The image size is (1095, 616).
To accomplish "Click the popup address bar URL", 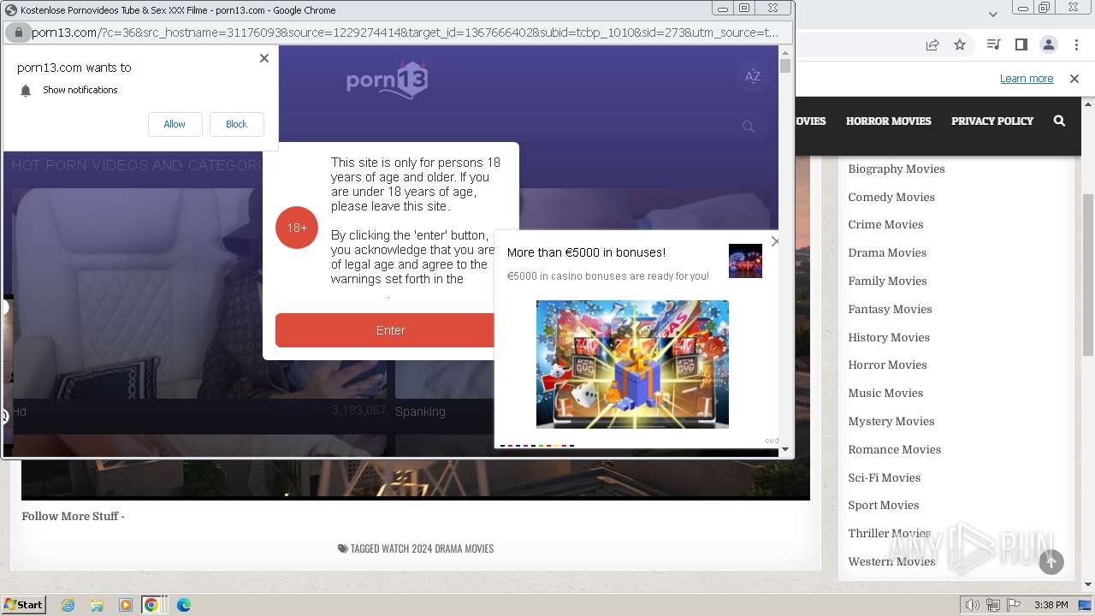I will tap(406, 33).
